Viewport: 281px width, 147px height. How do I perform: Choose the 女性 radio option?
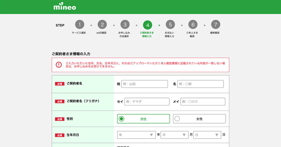tap(199, 119)
